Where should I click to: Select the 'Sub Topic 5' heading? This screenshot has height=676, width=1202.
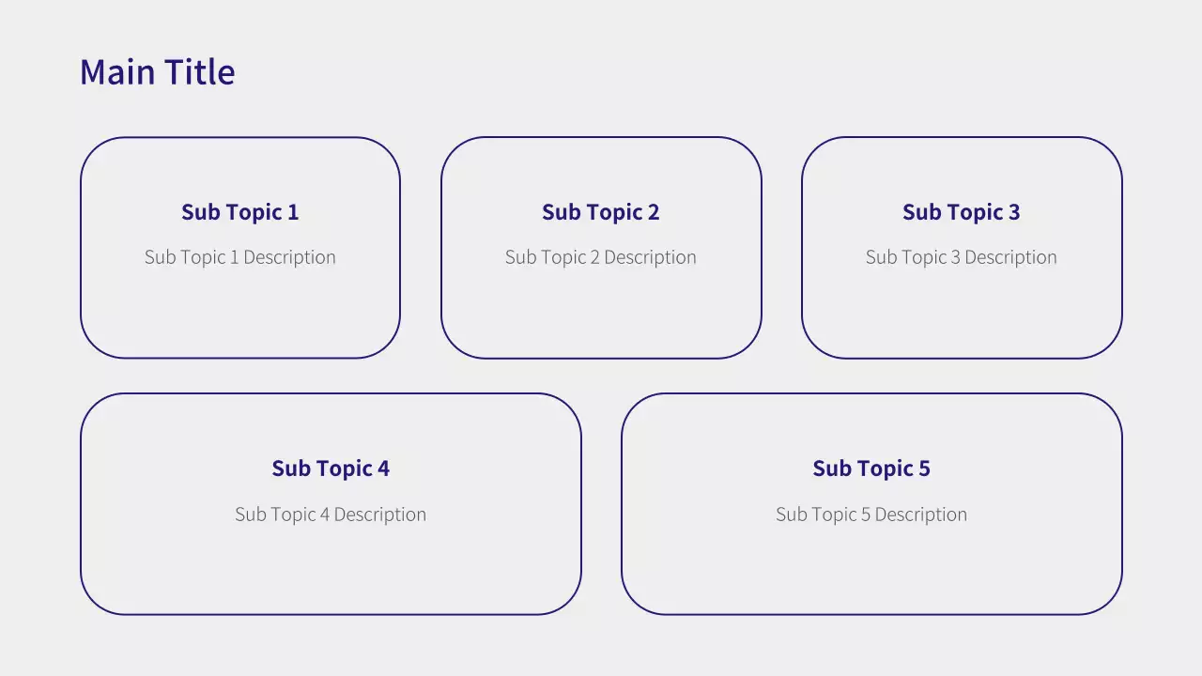click(871, 469)
